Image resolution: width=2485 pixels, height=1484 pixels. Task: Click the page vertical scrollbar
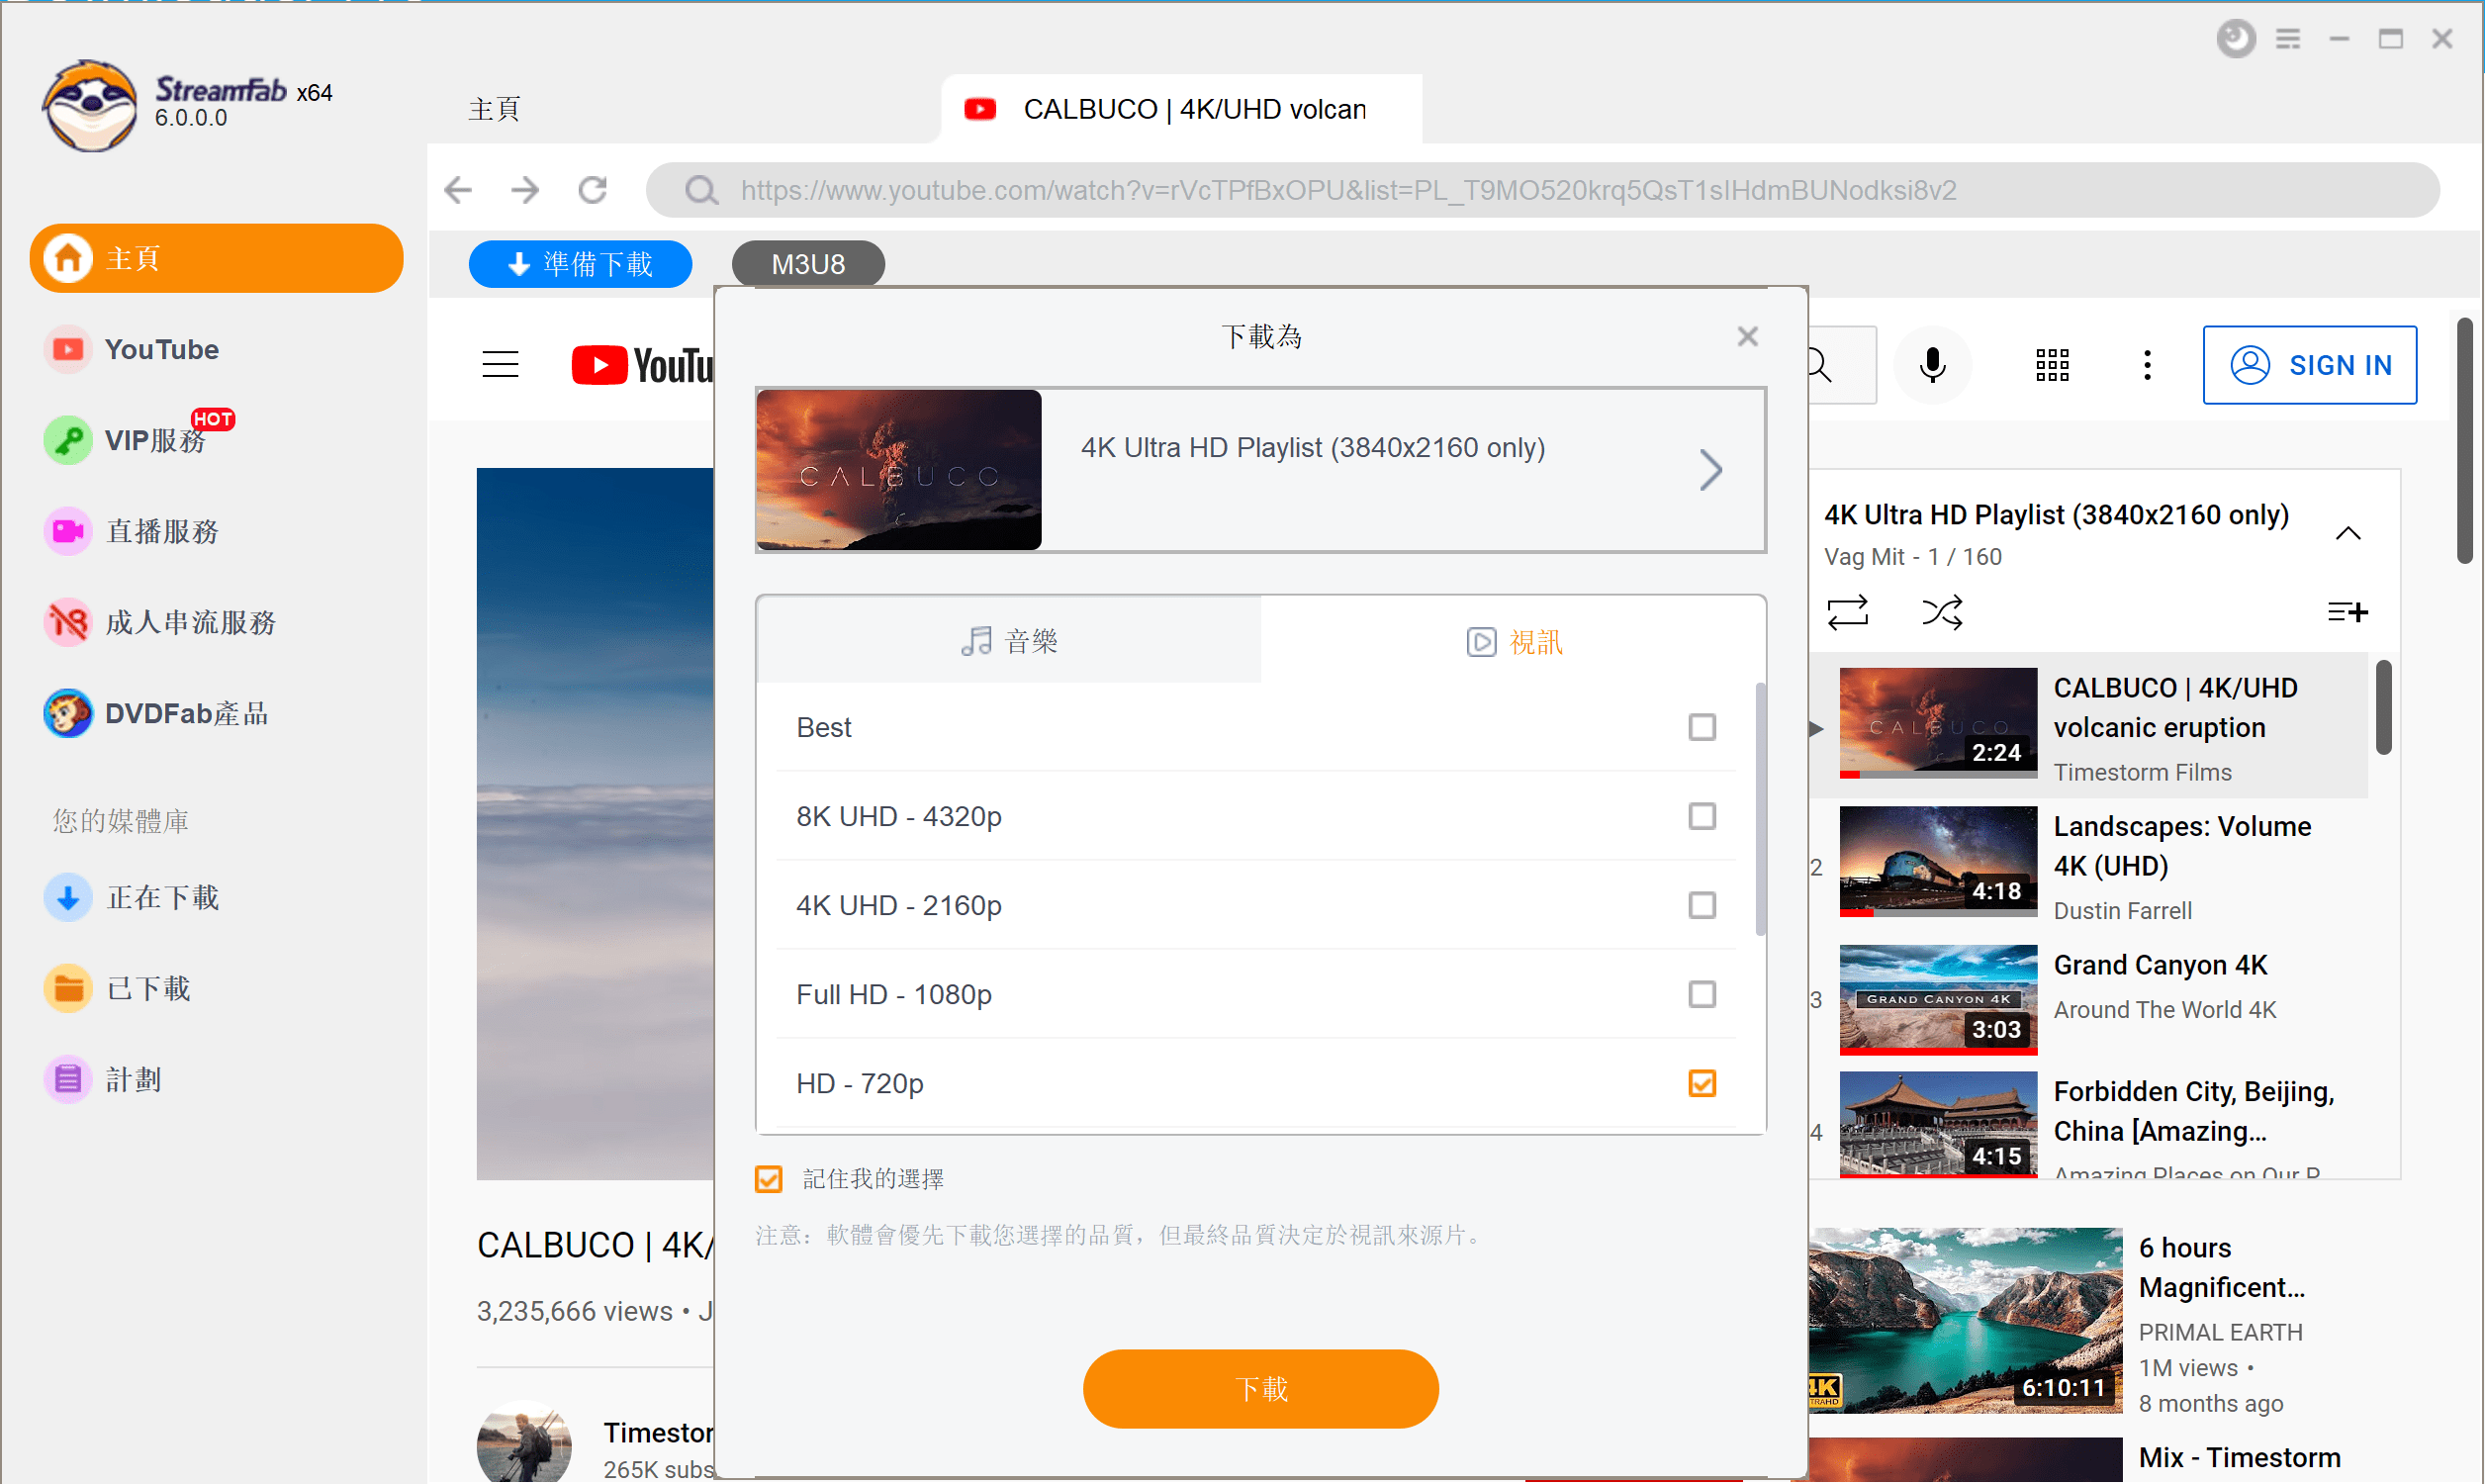2465,440
